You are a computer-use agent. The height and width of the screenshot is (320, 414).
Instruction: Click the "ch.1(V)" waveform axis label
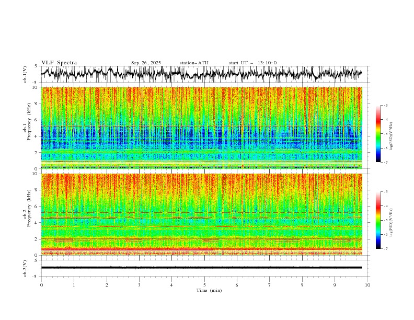[x=25, y=74]
